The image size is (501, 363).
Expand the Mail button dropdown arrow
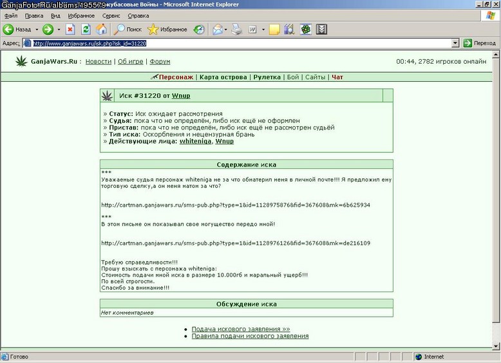(x=226, y=30)
